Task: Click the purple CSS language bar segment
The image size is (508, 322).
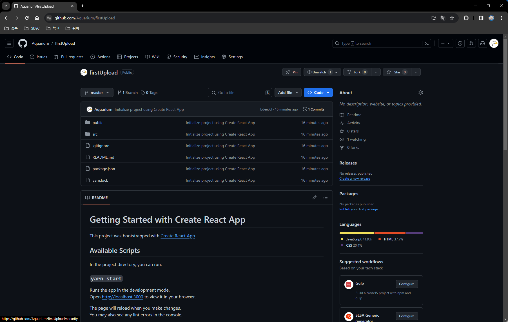Action: 415,233
